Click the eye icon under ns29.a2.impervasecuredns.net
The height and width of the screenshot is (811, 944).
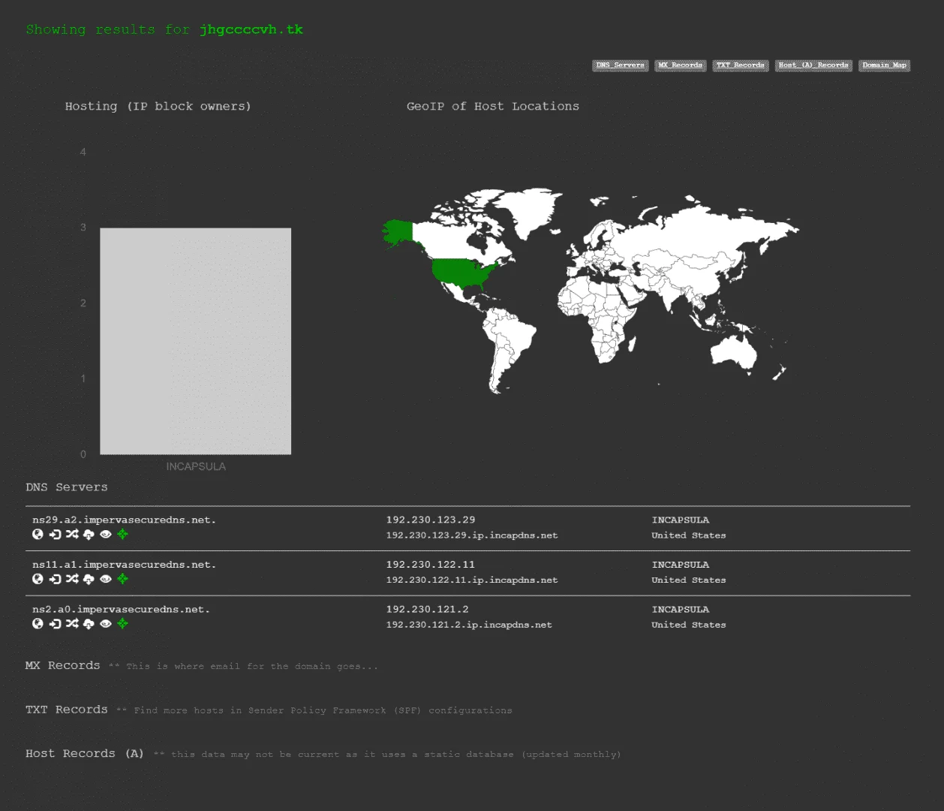click(106, 535)
